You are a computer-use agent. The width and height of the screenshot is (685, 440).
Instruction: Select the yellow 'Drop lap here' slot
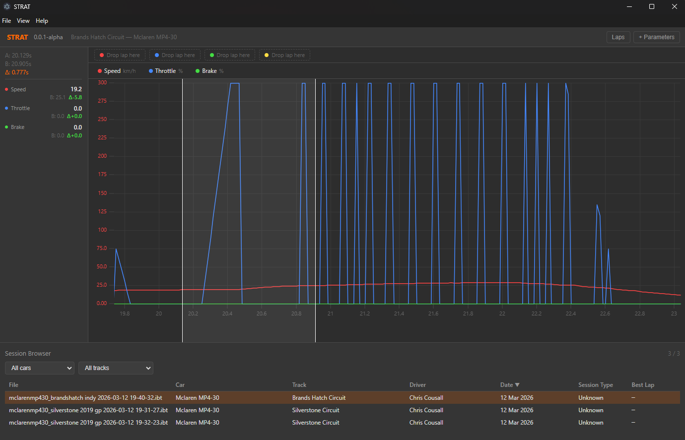284,55
